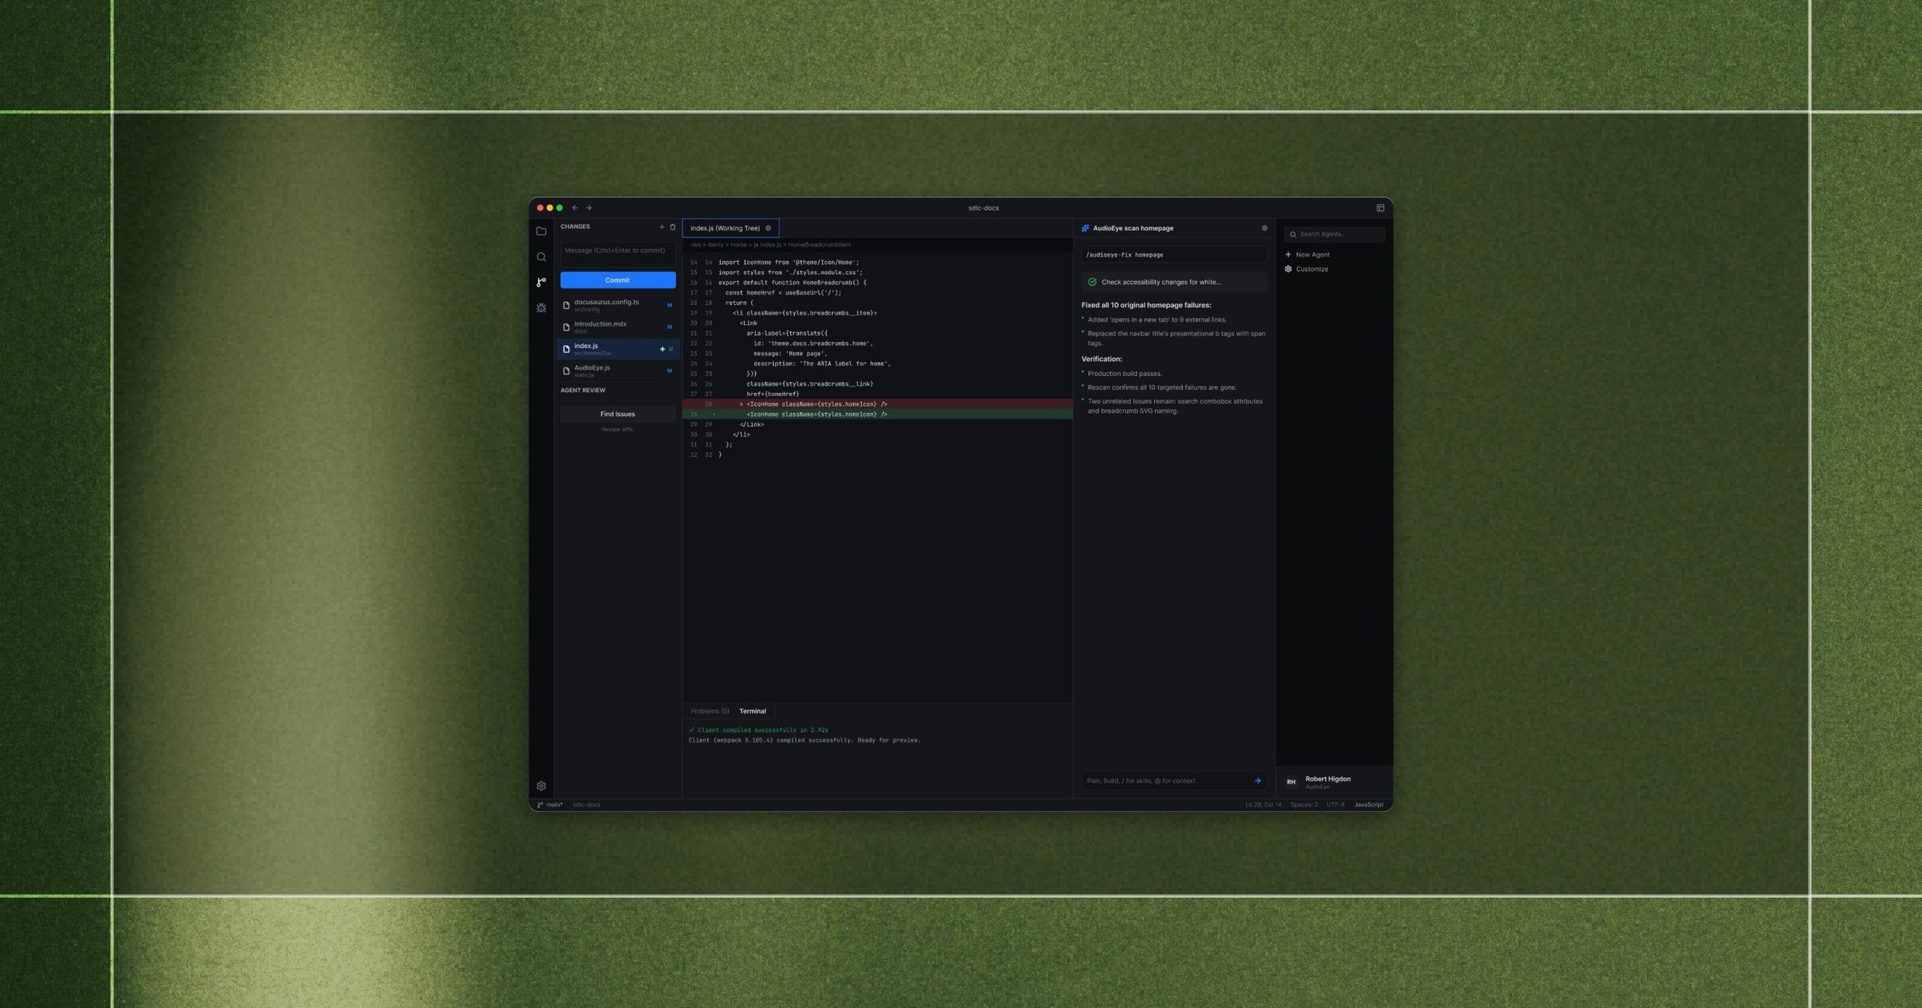Switch to the Problems (0) tab
Screen dimensions: 1922x1008
click(710, 711)
